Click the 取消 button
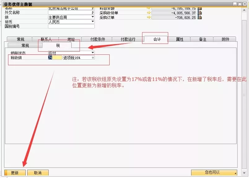 [x=37, y=173]
